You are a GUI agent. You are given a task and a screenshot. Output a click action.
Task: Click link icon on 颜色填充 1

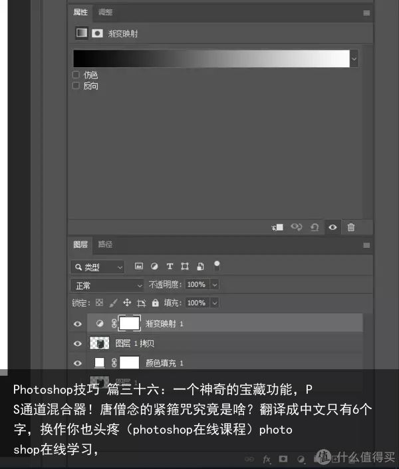pyautogui.click(x=114, y=363)
